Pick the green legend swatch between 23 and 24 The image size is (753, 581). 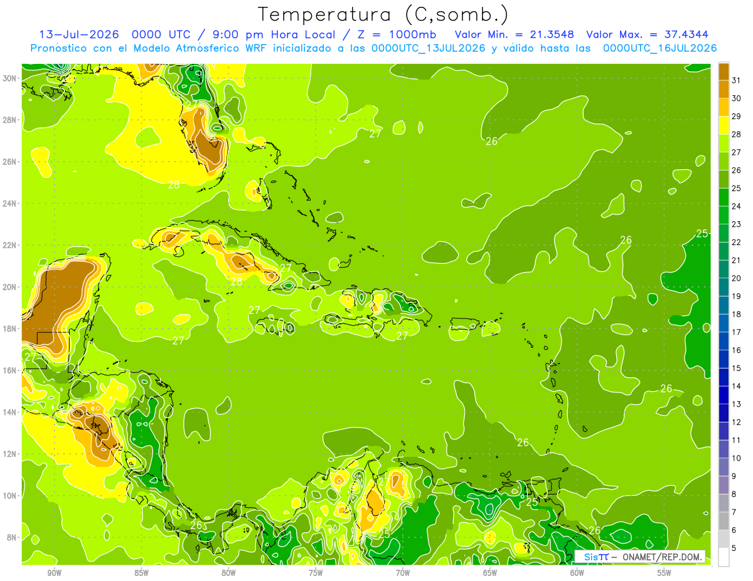pos(724,215)
